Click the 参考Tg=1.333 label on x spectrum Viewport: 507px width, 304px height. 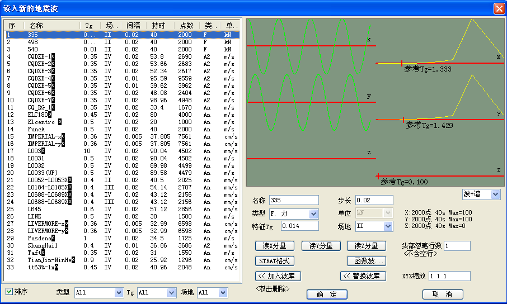pyautogui.click(x=428, y=69)
